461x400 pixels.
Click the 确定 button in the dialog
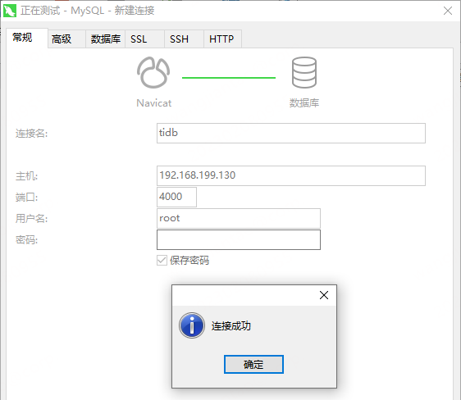[253, 364]
